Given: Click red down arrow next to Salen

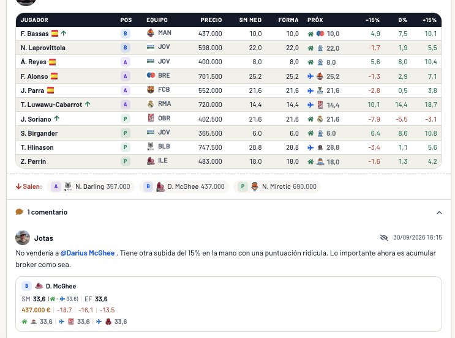Looking at the screenshot, I should (x=18, y=186).
